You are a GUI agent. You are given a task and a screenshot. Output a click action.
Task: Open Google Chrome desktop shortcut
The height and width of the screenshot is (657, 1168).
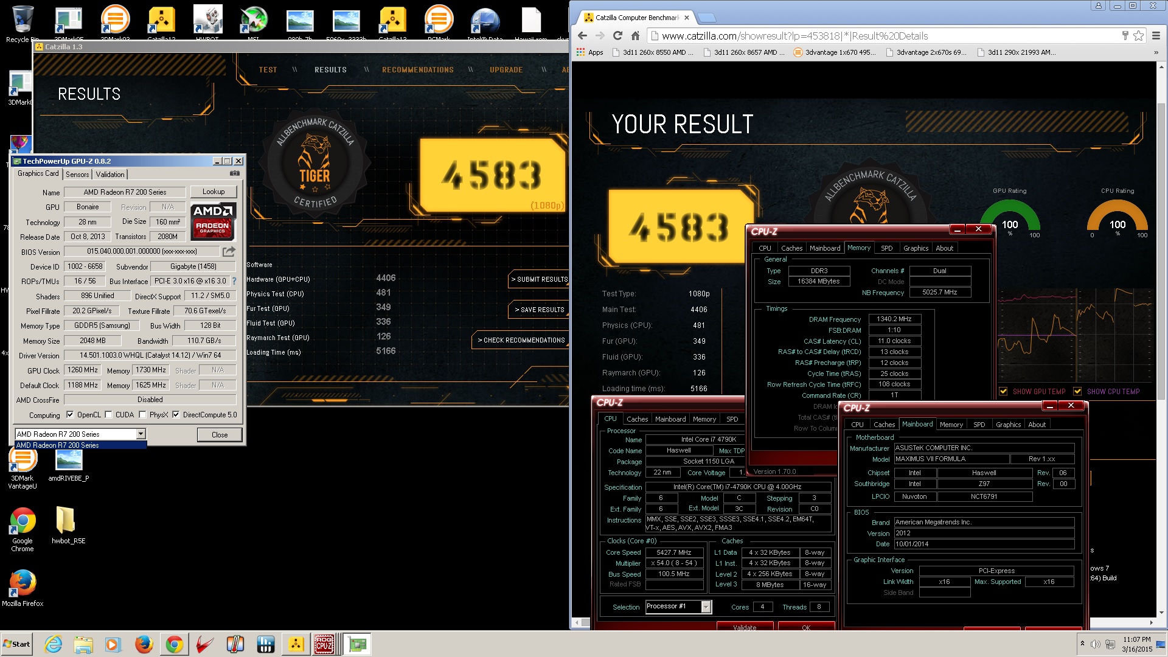[23, 529]
